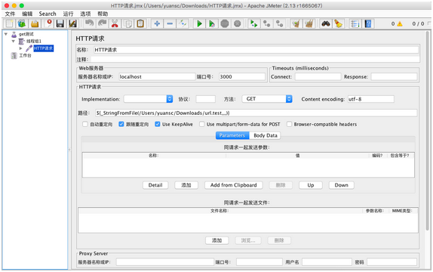
Task: Click the Clear All brooms icon
Action: pyautogui.click(x=309, y=23)
